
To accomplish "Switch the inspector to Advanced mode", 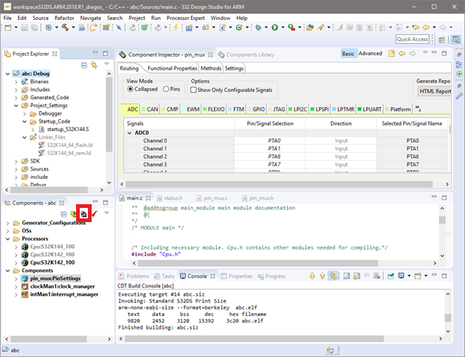I will tap(370, 54).
